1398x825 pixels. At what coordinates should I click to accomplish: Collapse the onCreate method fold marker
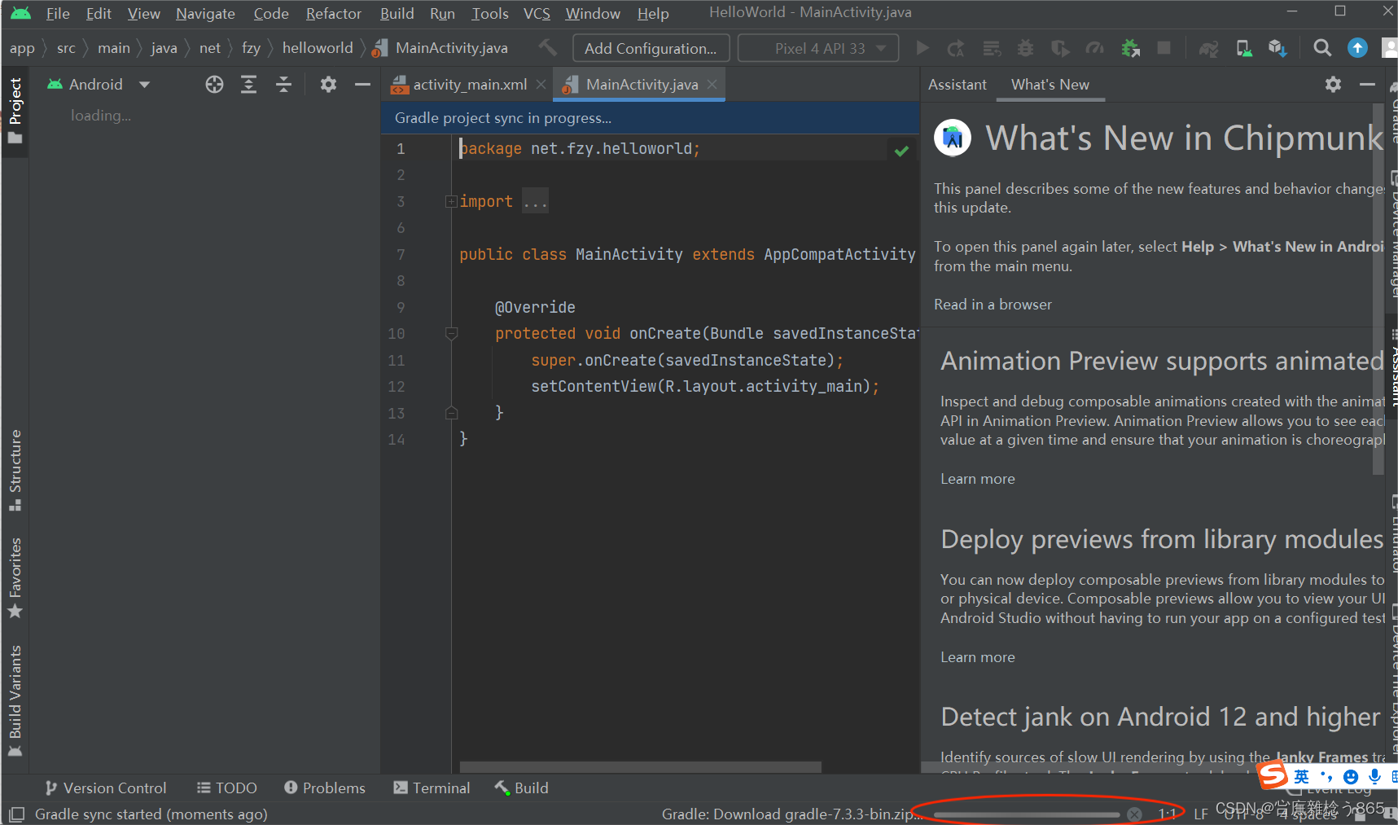point(451,333)
